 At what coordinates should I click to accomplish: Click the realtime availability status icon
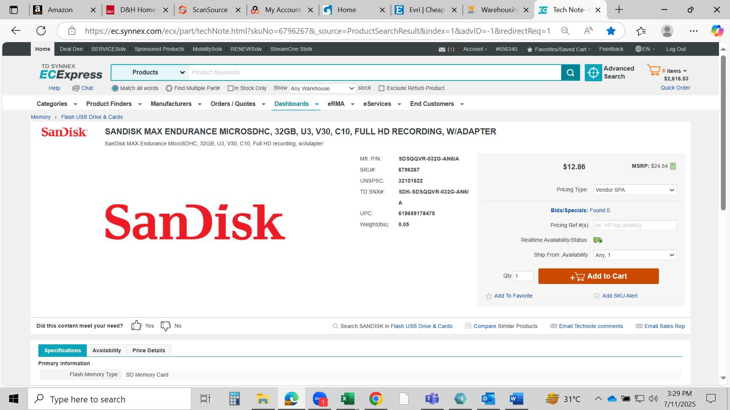(x=598, y=240)
